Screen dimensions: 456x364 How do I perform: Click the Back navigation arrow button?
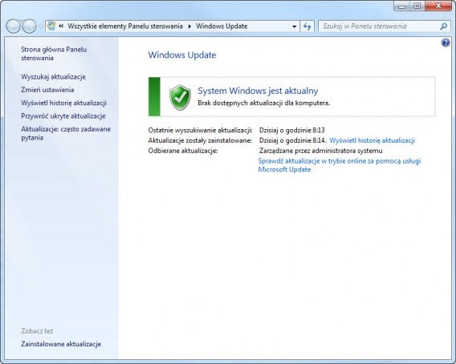click(x=13, y=26)
